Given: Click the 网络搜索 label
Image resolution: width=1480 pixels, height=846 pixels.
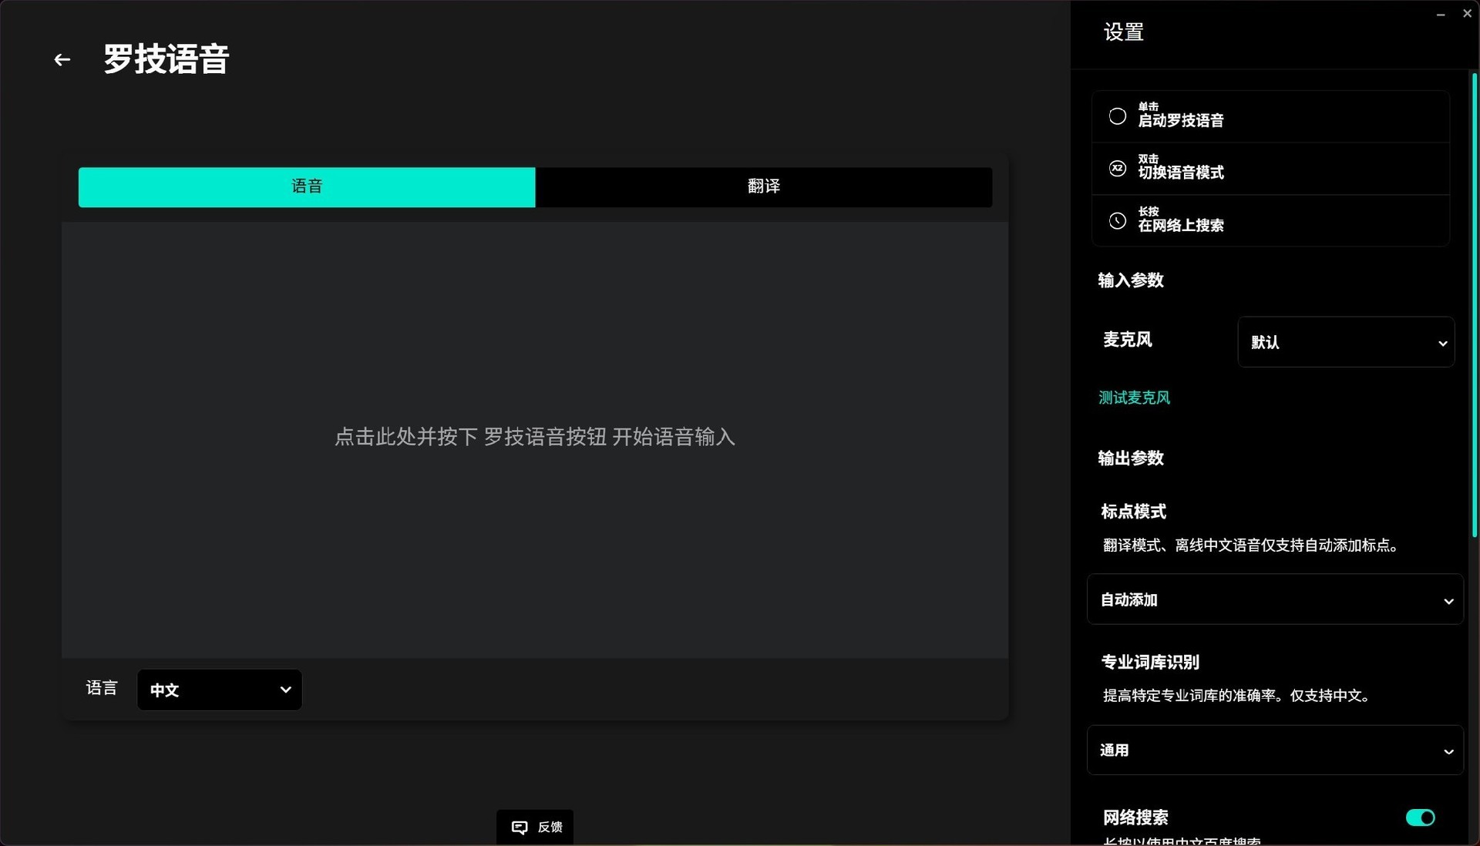Looking at the screenshot, I should [x=1135, y=817].
